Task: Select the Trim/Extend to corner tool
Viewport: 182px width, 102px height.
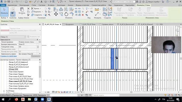Action: pos(71,14)
